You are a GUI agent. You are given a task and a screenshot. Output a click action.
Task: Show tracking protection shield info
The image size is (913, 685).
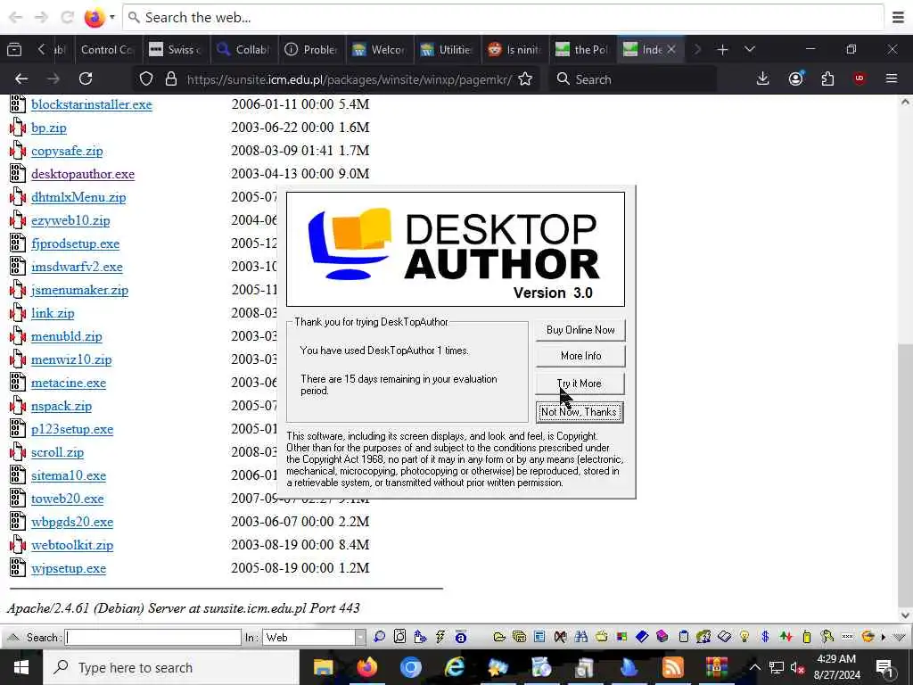click(x=146, y=78)
